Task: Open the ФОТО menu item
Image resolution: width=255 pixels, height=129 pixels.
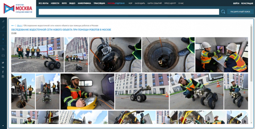Action: click(64, 3)
